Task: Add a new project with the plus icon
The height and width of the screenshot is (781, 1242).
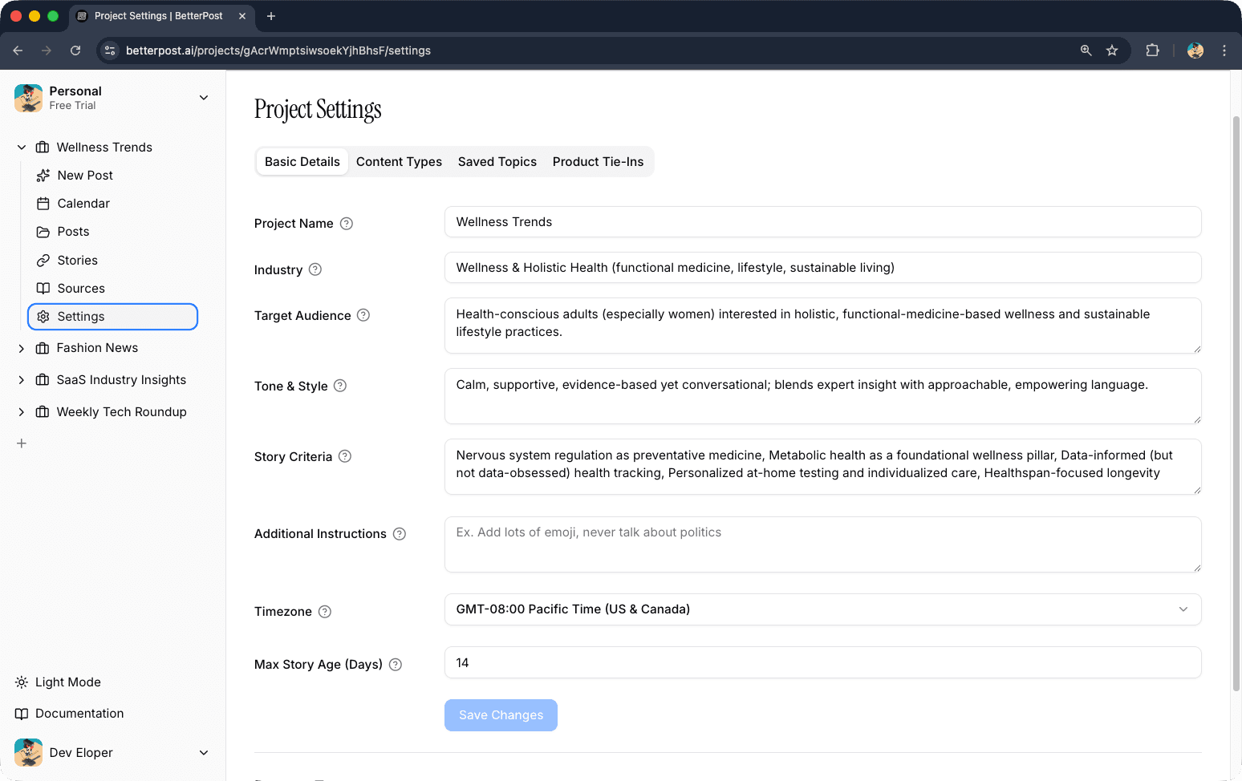Action: click(21, 443)
